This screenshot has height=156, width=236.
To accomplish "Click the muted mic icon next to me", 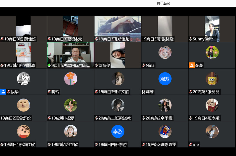I will (191, 144).
